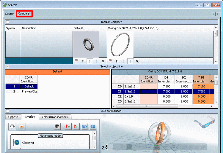Screen dimensions: 223x153
Task: Select the 7.1x1.8 row
Action: (x=163, y=86)
